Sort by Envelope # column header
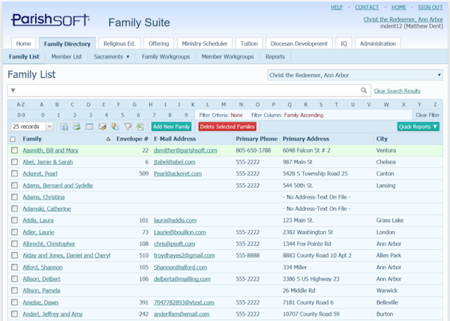Screen dimensions: 450x321 (x=132, y=139)
